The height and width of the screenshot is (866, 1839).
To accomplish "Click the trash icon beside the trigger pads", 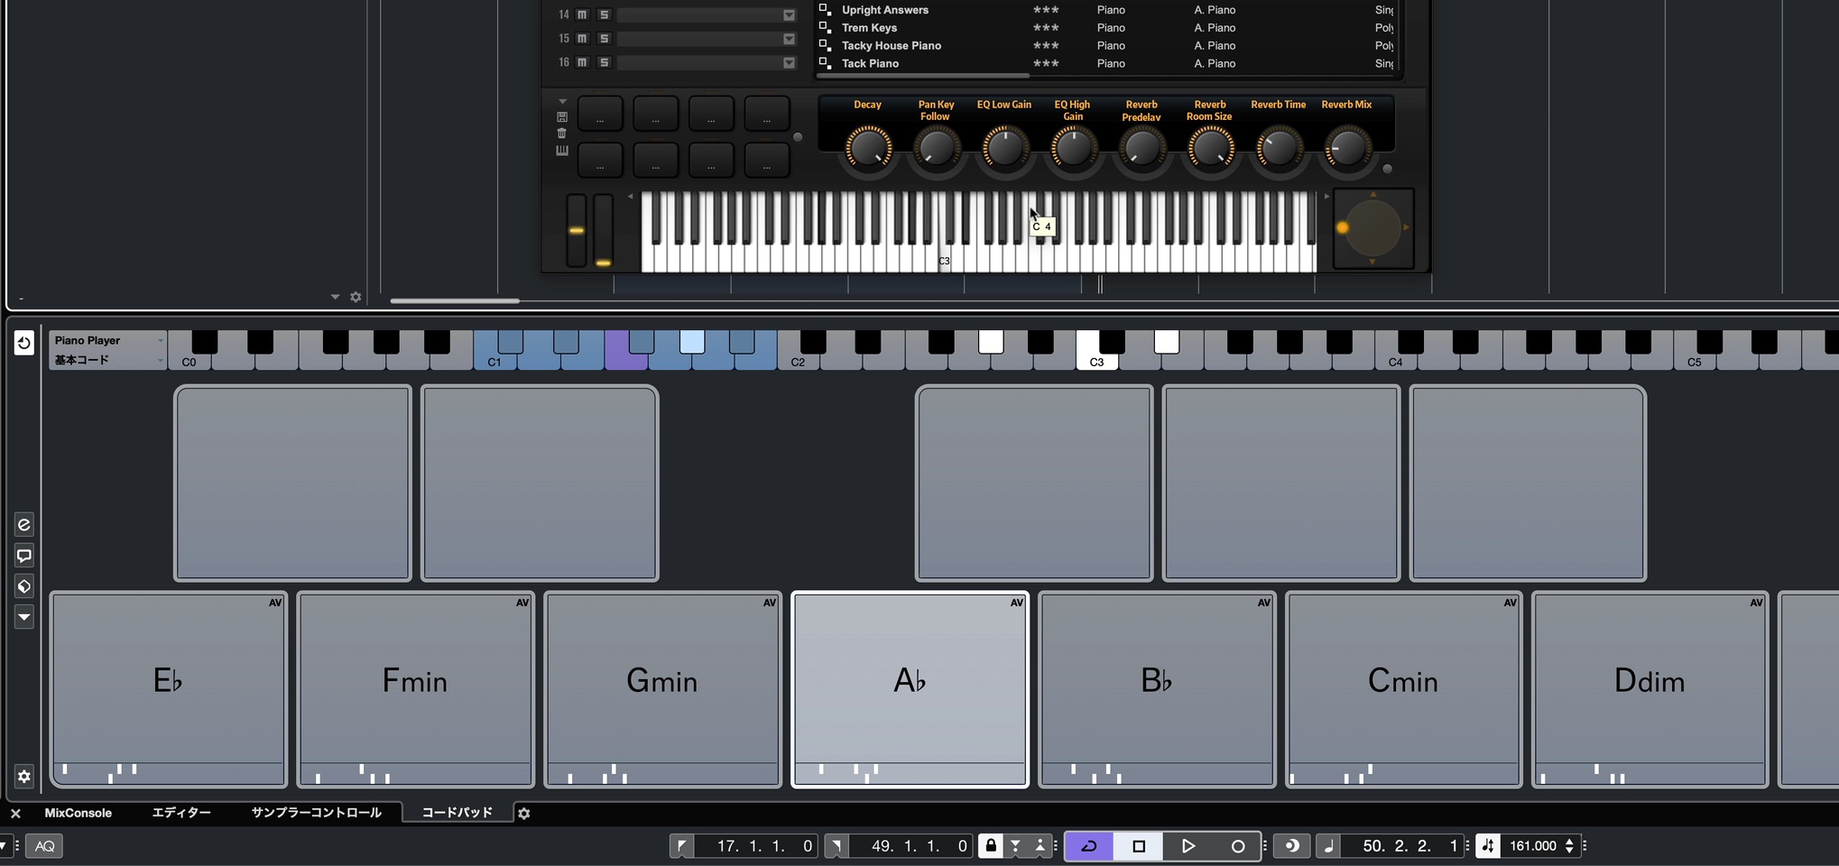I will (x=562, y=134).
